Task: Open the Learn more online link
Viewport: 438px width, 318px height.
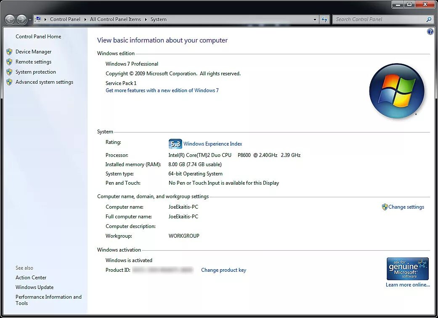Action: tap(408, 285)
